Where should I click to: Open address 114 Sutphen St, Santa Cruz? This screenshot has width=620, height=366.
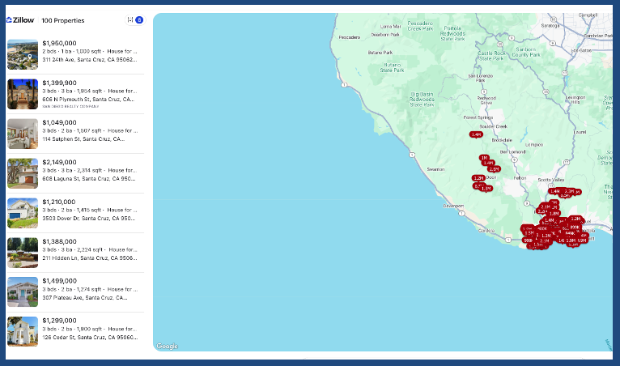pyautogui.click(x=83, y=139)
